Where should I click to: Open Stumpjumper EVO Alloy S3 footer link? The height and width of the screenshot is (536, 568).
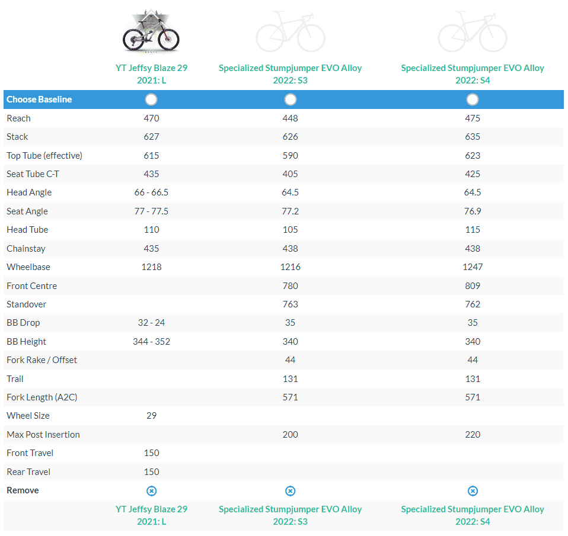coord(290,515)
